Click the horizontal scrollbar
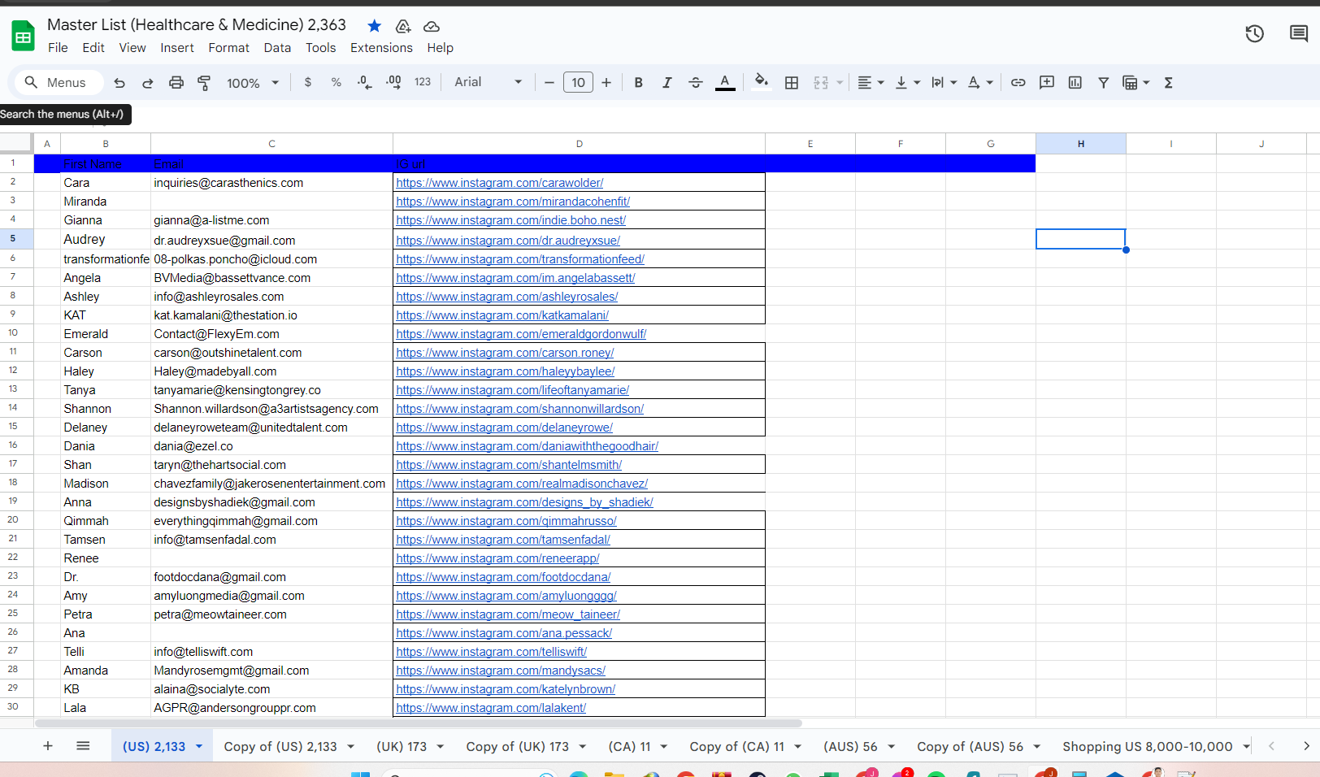1320x777 pixels. tap(418, 723)
